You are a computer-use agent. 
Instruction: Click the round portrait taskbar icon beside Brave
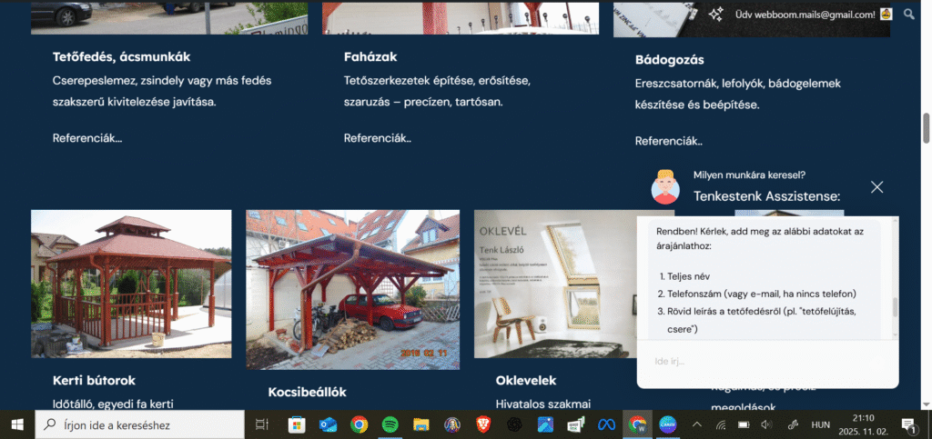452,424
